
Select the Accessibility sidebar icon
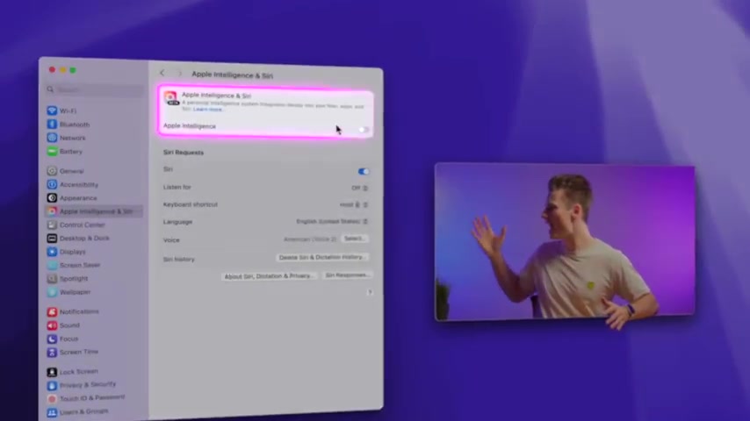(52, 184)
